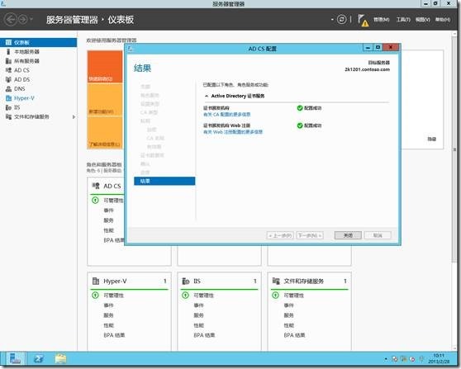Click the taskbar clock
Image resolution: width=461 pixels, height=369 pixels.
[x=439, y=359]
